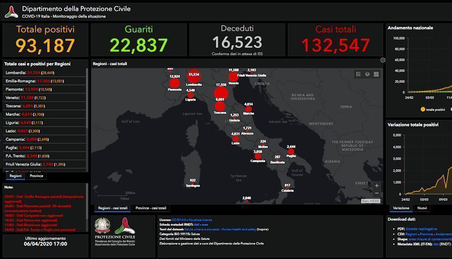The image size is (452, 259).
Task: Click the Basilicata 287 map marker
Action: pos(277,160)
